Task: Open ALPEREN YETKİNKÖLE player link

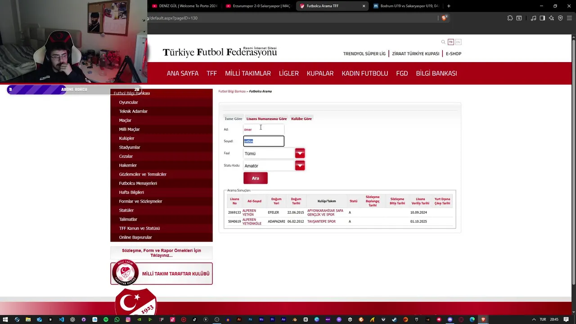Action: click(x=252, y=221)
